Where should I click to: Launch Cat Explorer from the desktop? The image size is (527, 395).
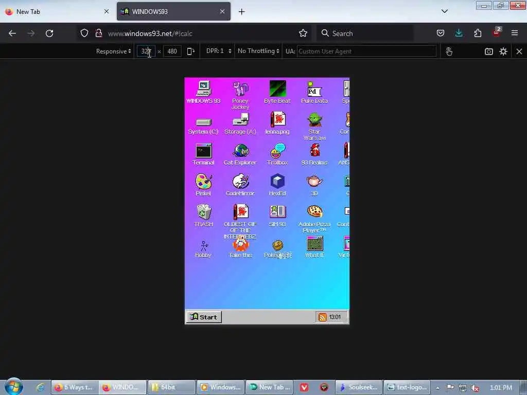pyautogui.click(x=240, y=154)
